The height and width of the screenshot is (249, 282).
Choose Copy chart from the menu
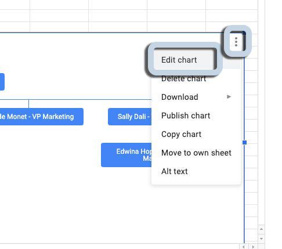point(181,134)
